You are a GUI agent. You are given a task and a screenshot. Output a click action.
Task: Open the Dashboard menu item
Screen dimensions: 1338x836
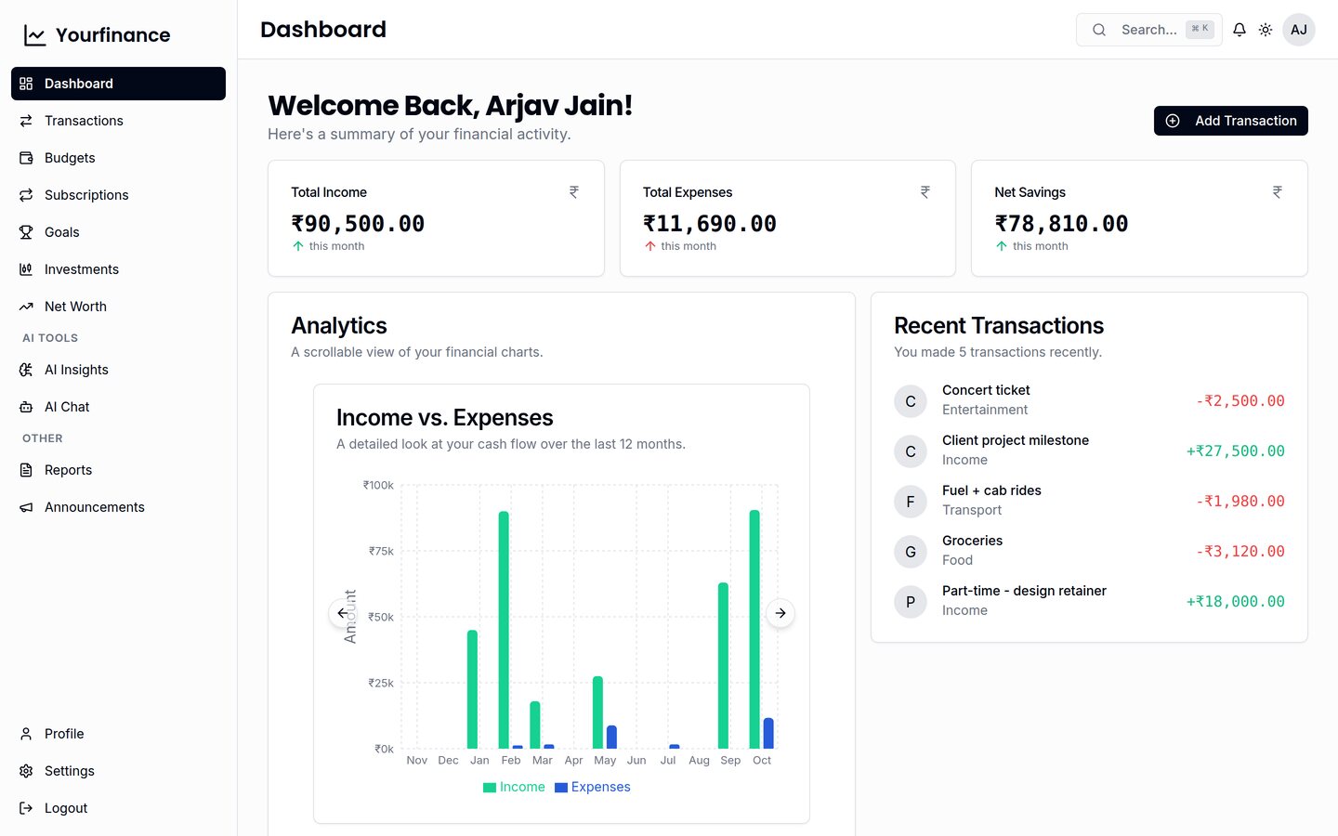click(118, 84)
